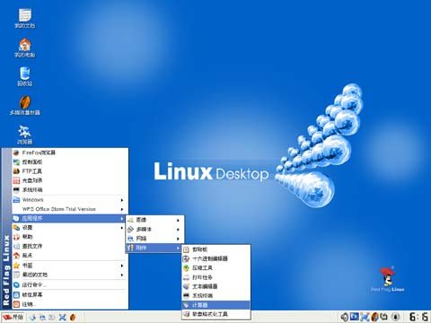Click coffee bean icon in system tray
431x323 pixels.
pyautogui.click(x=374, y=317)
